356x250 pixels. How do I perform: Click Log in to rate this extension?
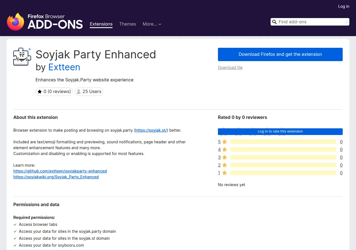(280, 131)
